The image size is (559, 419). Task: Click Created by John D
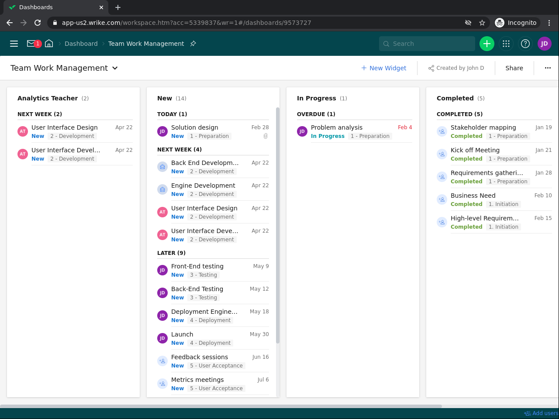tap(456, 68)
